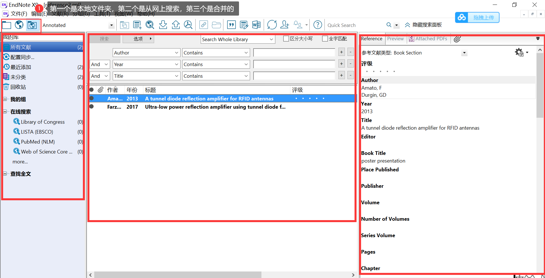Click 搜索 search button
The image size is (545, 278).
pos(104,39)
